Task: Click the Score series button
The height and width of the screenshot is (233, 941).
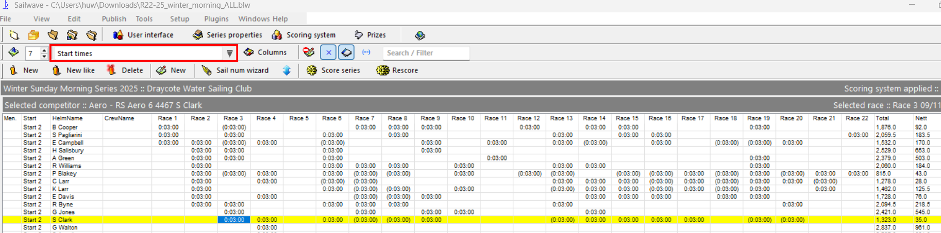Action: point(333,70)
